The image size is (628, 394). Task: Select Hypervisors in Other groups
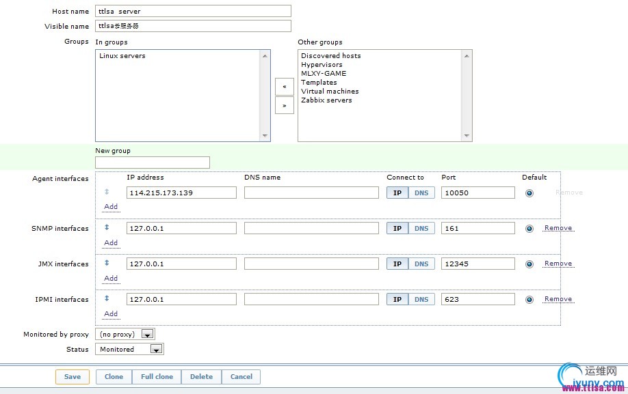coord(322,64)
